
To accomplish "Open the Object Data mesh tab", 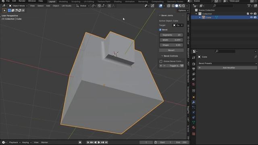I will coord(193,122).
